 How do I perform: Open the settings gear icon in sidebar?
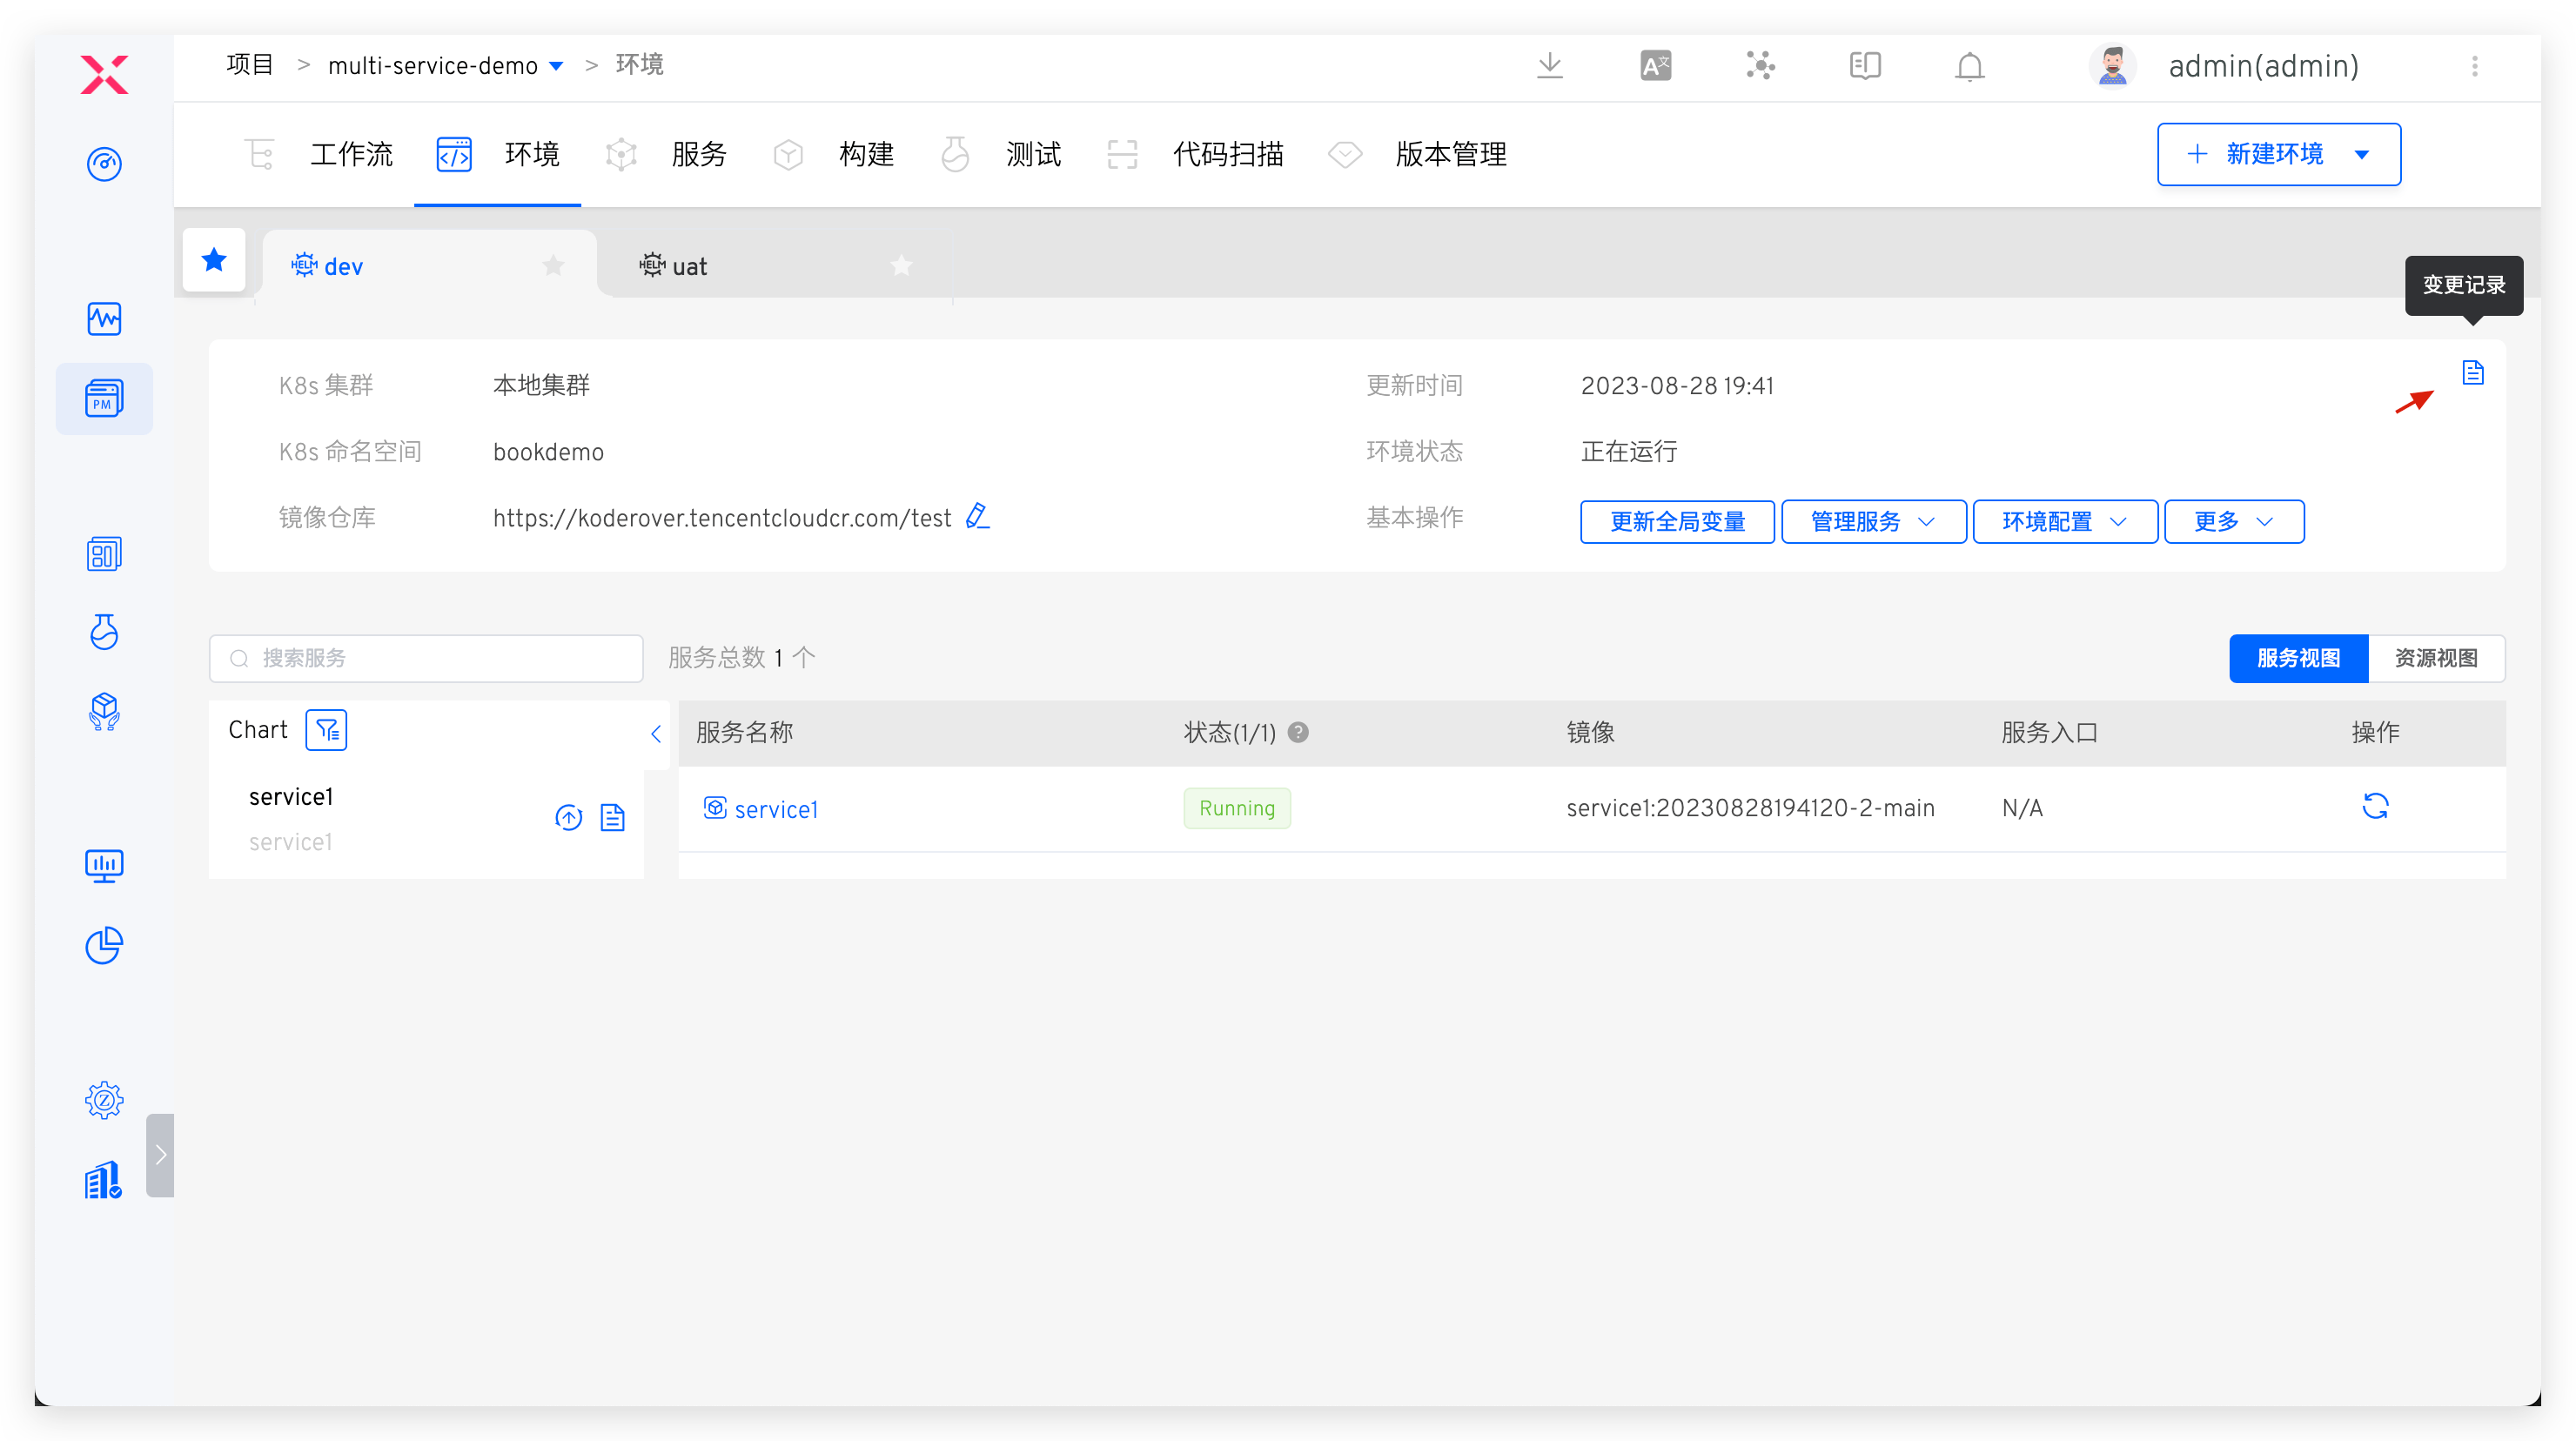104,1099
